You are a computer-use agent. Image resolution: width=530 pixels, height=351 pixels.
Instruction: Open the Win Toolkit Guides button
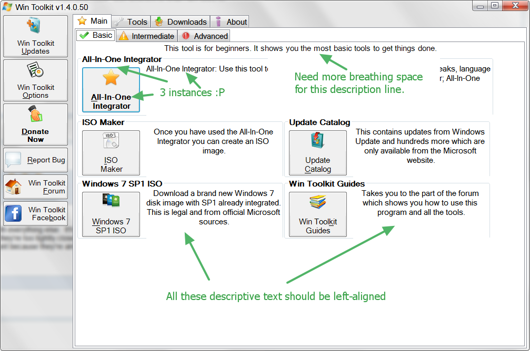[318, 214]
